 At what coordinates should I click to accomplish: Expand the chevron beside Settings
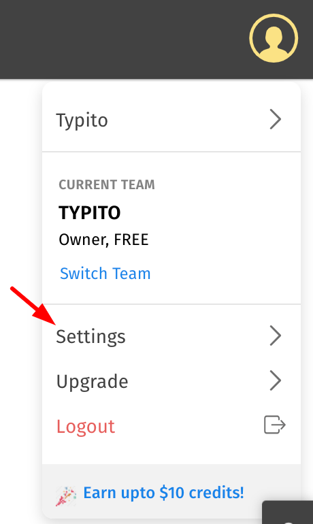click(276, 335)
